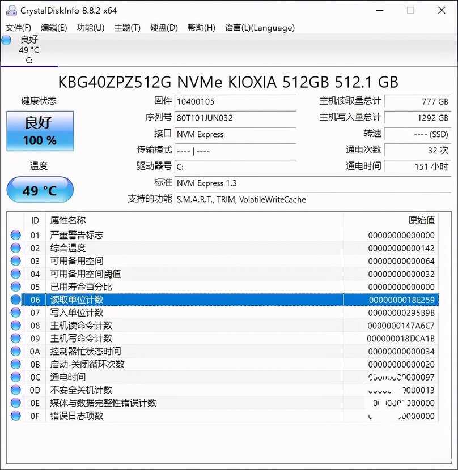The image size is (458, 470).
Task: Open the 文件(F) menu
Action: click(18, 28)
